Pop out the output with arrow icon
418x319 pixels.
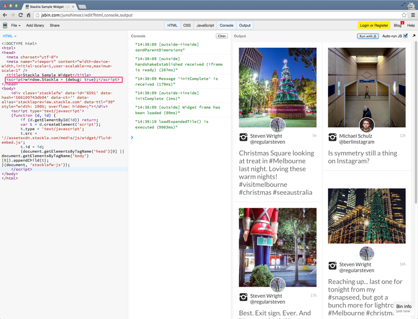pyautogui.click(x=413, y=36)
